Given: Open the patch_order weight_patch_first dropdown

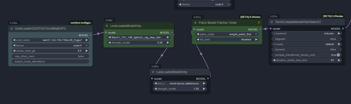Looking at the screenshot, I should [227, 34].
